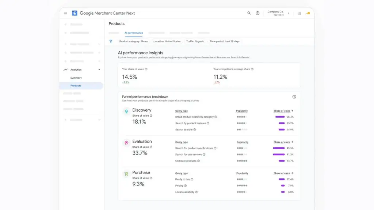Open the help icon in header

tap(257, 13)
